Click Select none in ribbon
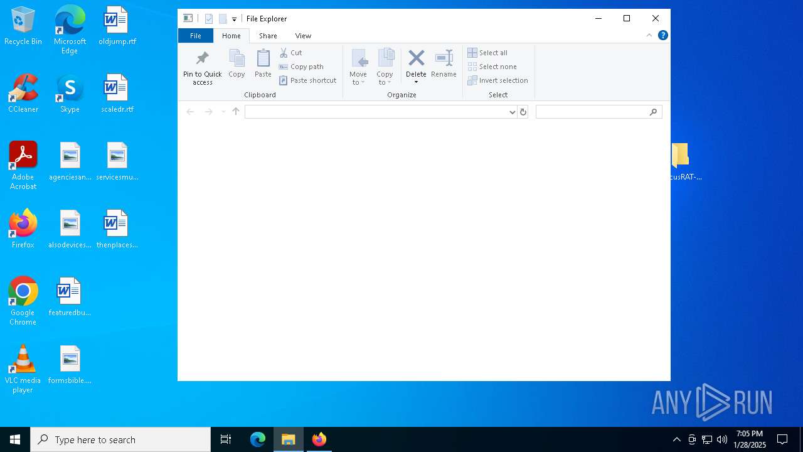 [x=492, y=67]
